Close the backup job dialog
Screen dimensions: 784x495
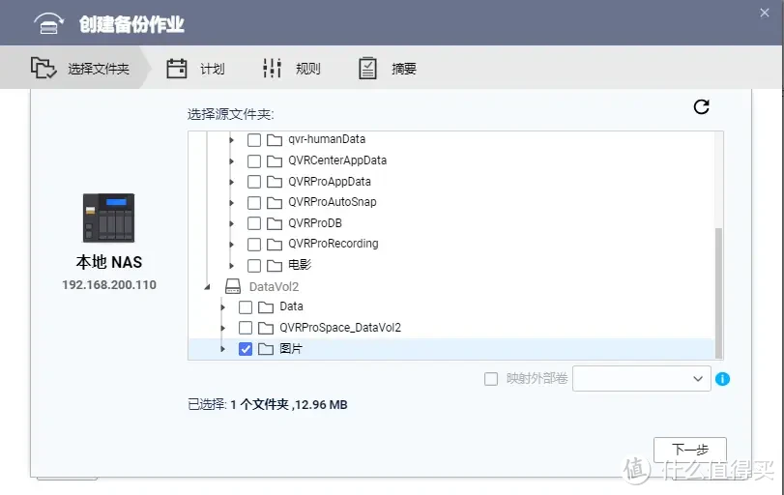765,13
